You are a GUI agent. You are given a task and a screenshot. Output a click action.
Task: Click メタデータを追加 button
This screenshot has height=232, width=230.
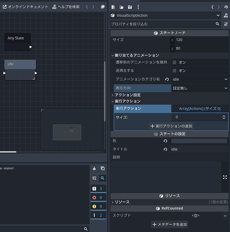169,225
